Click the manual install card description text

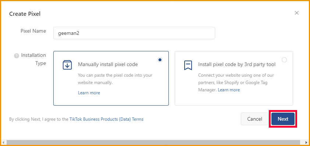(x=115, y=79)
